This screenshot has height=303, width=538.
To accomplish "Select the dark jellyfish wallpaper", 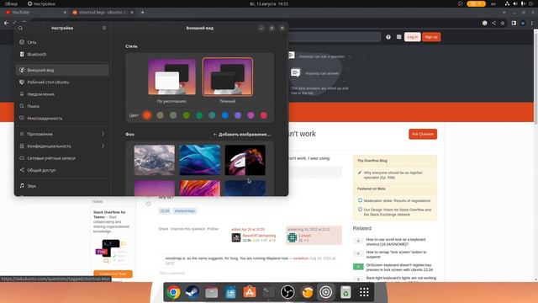I will [245, 160].
